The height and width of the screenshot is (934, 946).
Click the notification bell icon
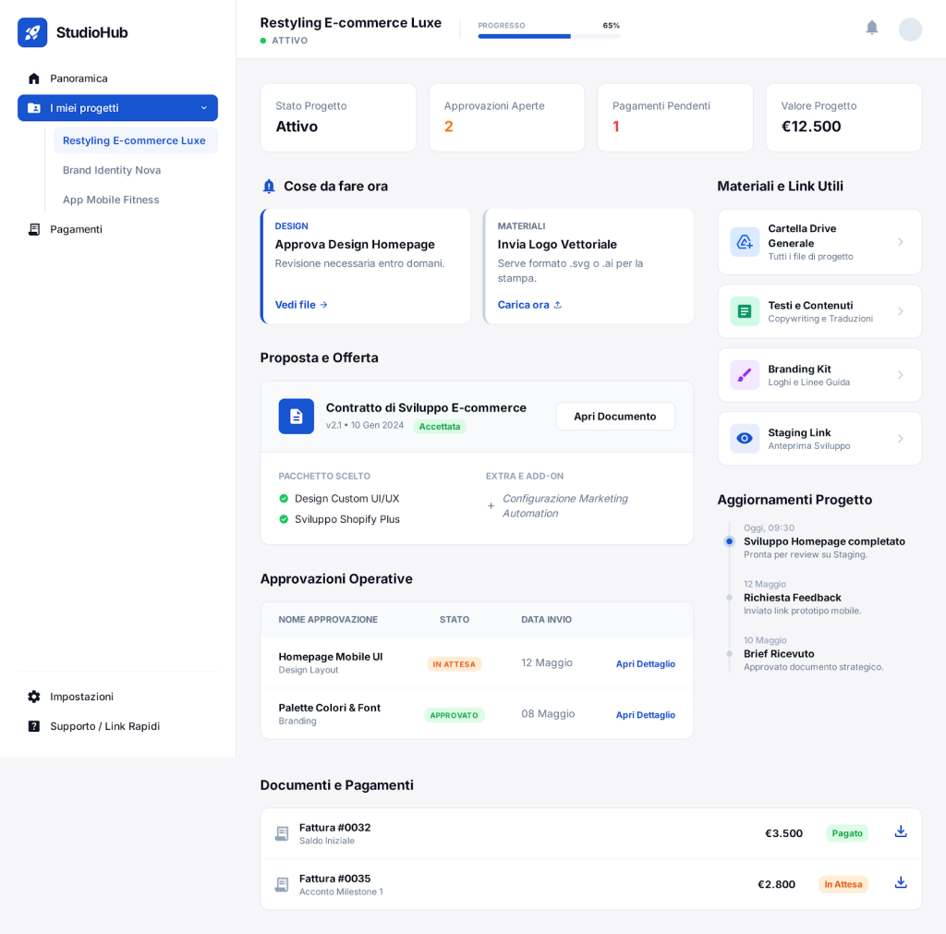pos(871,28)
